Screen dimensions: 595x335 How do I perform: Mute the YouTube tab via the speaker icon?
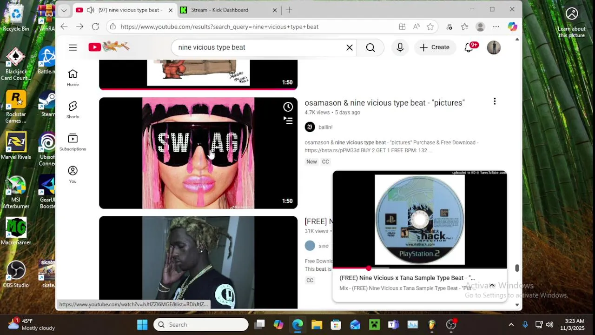point(90,10)
